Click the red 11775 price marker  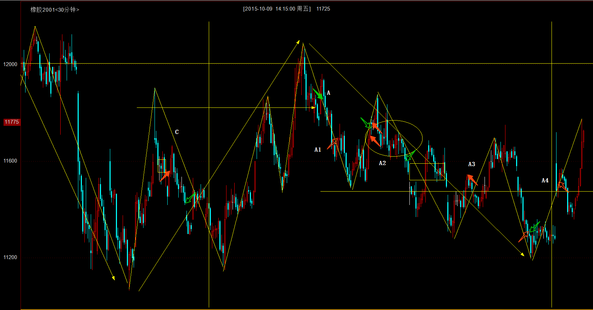pos(12,122)
